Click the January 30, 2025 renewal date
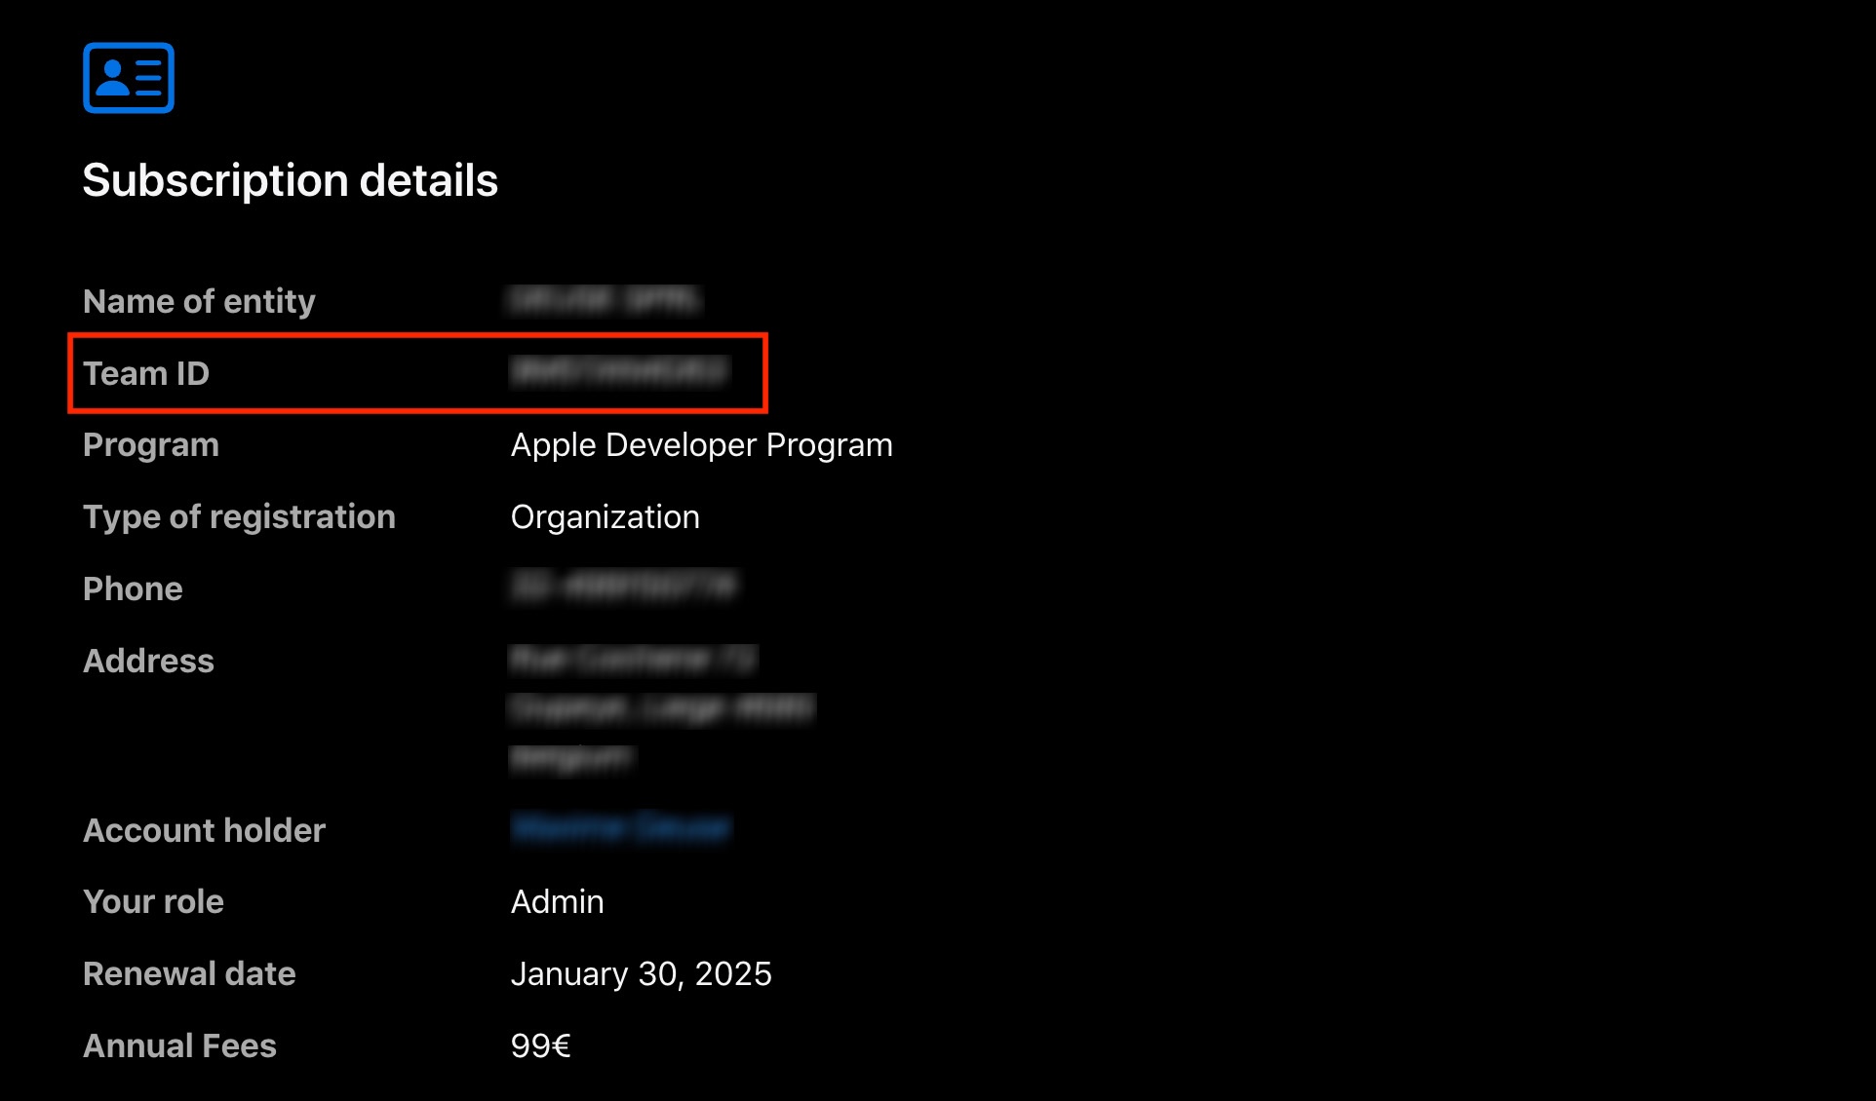This screenshot has width=1876, height=1101. [x=641, y=974]
